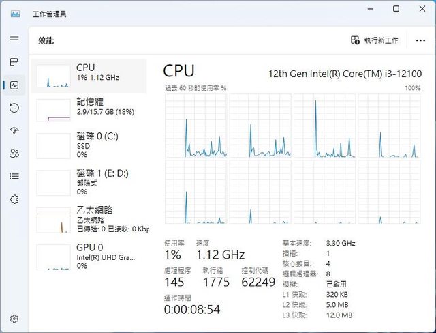Screen dimensions: 436x333
Task: Click the Task Manager app icon in title bar
Action: (x=15, y=14)
